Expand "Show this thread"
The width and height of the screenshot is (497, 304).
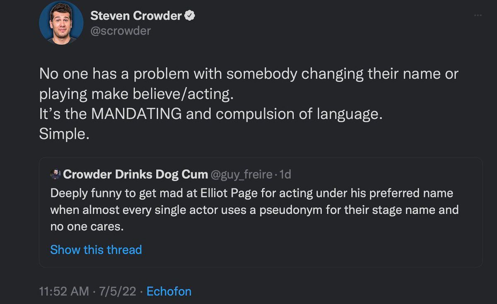tap(96, 250)
